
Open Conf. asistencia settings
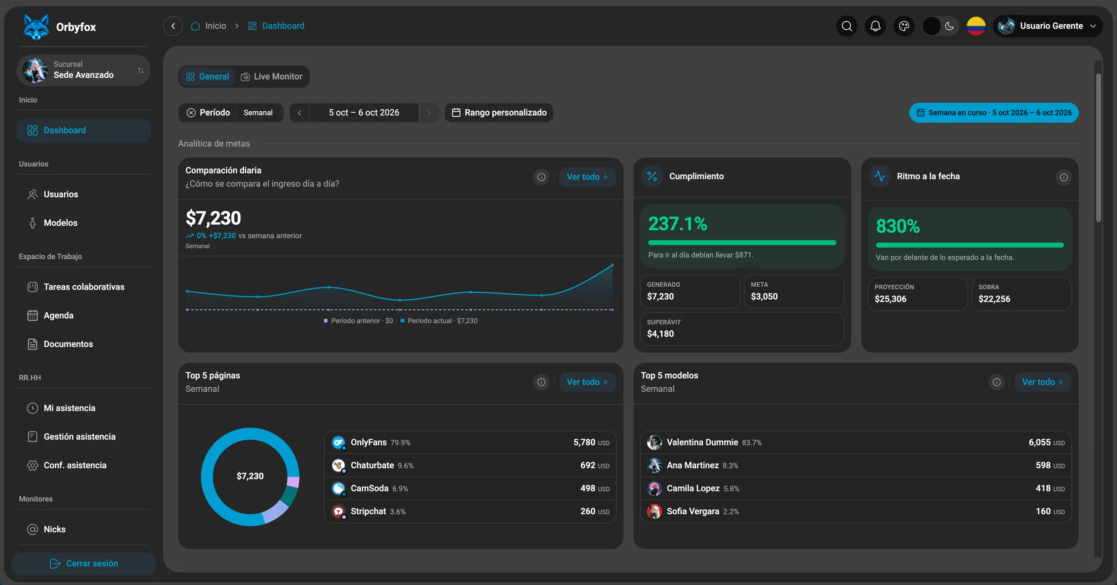pos(84,465)
